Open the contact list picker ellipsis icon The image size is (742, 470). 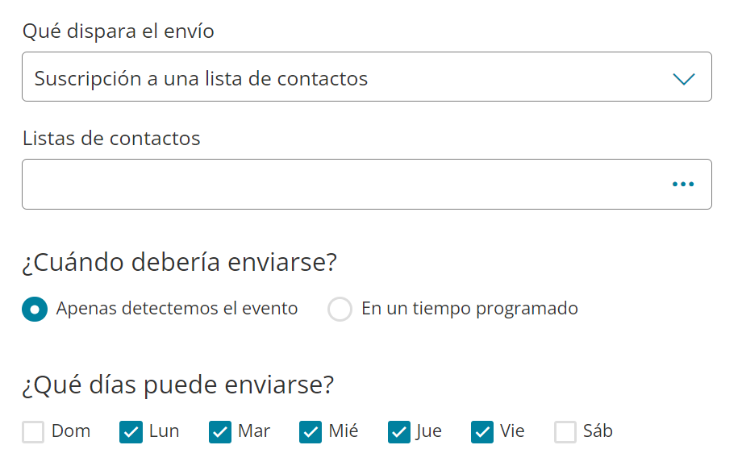682,185
